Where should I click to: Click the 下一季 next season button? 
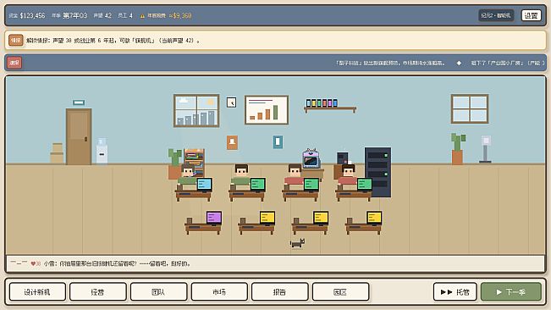(x=511, y=291)
